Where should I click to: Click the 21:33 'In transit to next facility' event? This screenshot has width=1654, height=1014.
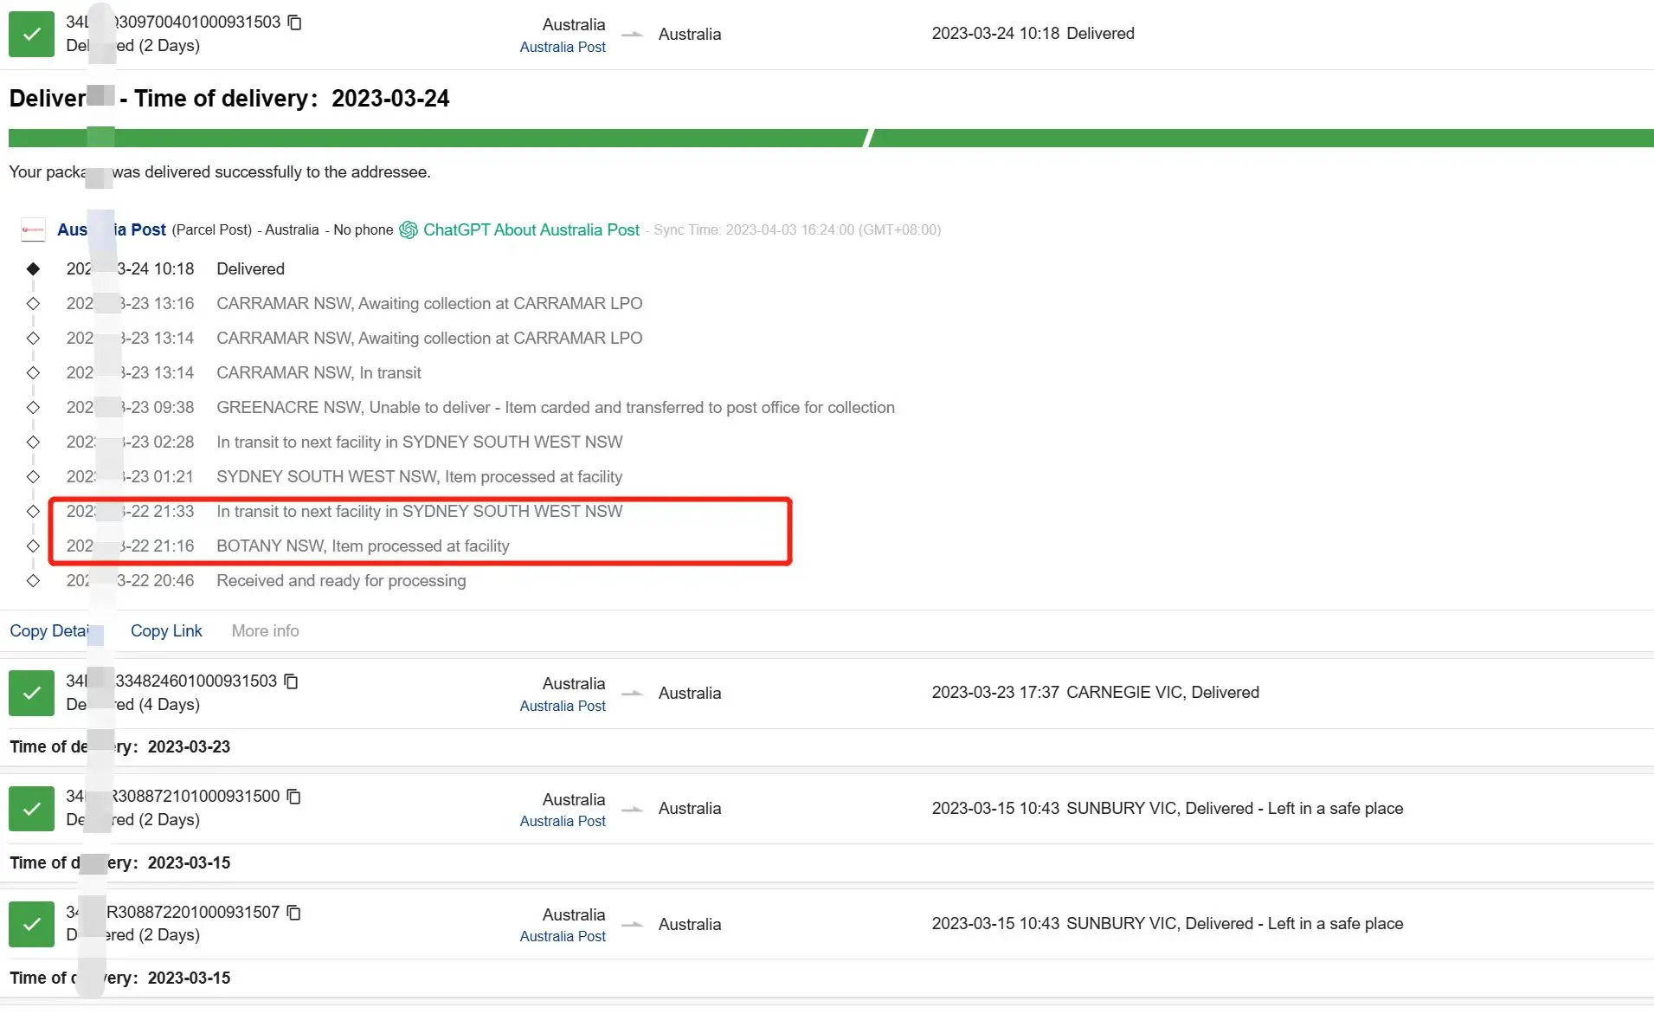pos(419,512)
